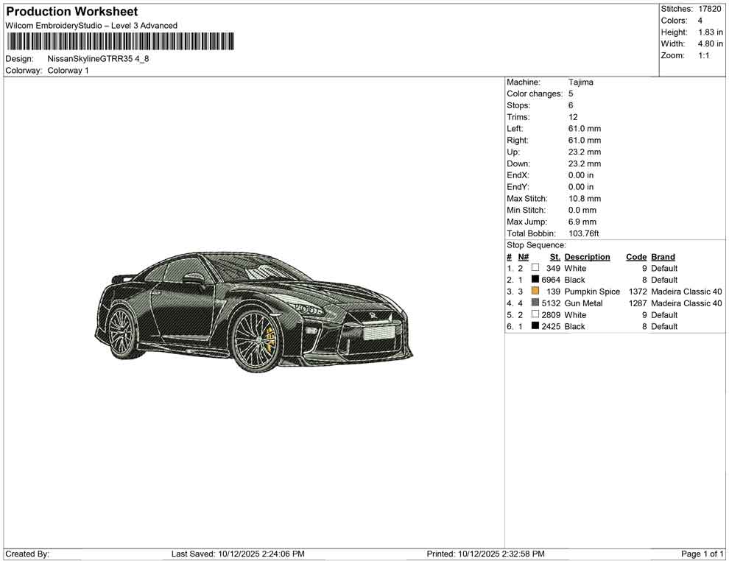
Task: Select the black swatch with 6964 stitches
Action: click(535, 280)
